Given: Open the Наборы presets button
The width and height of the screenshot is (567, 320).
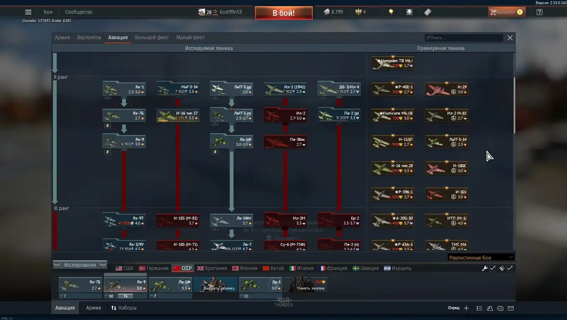Looking at the screenshot, I should 124,308.
